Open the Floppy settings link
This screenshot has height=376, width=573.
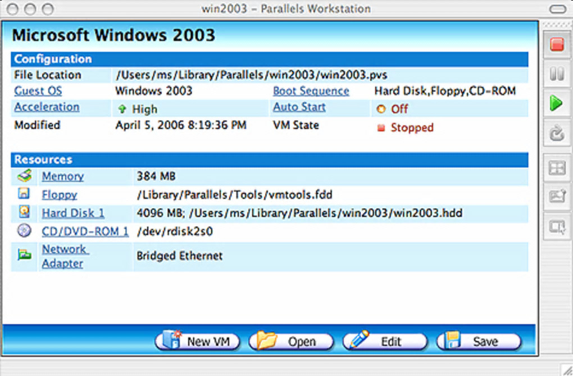click(59, 195)
